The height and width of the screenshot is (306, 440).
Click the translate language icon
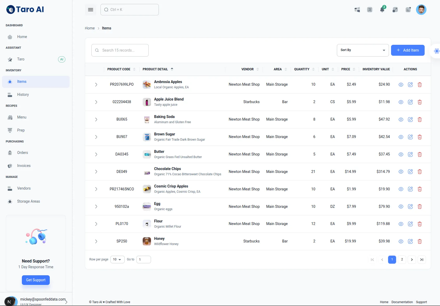369,10
